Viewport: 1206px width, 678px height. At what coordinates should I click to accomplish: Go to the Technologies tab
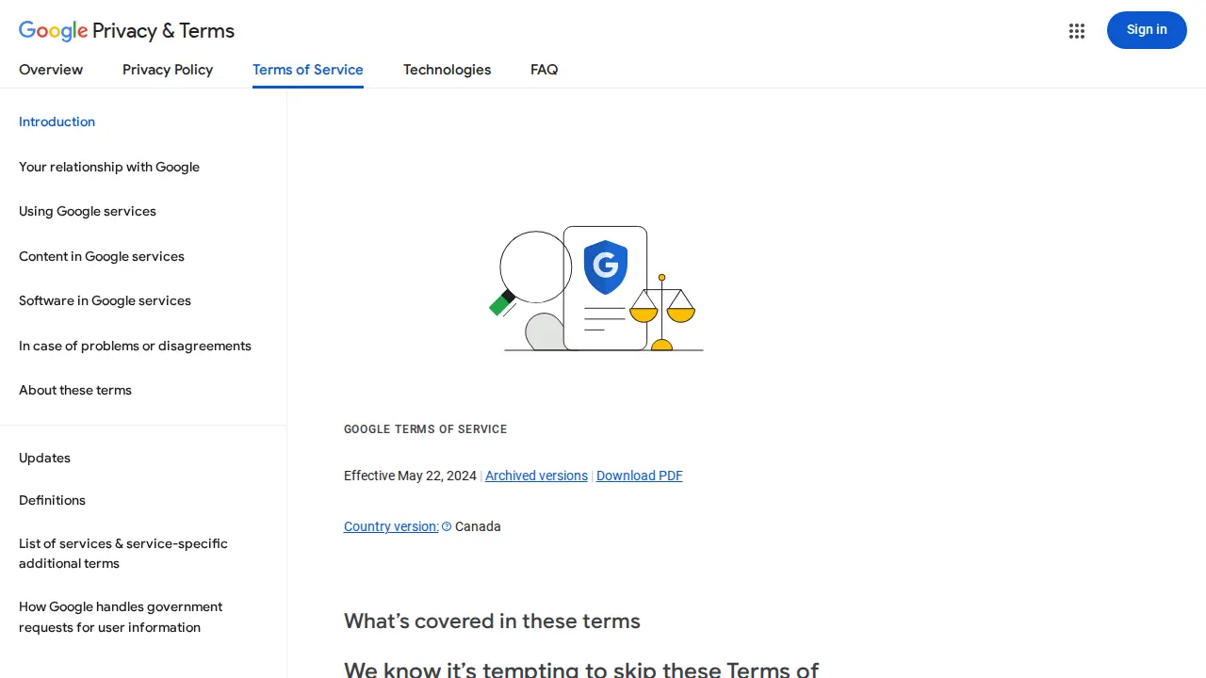point(447,70)
